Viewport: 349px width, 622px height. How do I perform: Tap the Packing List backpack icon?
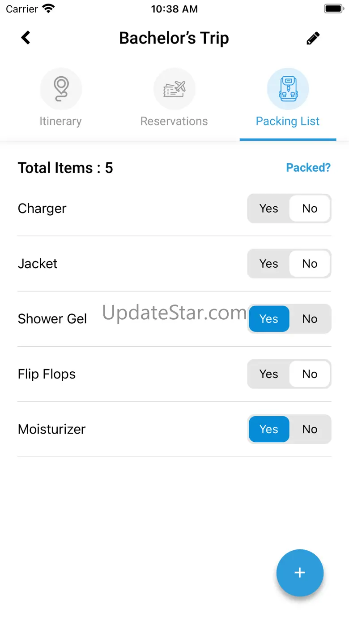pos(288,89)
